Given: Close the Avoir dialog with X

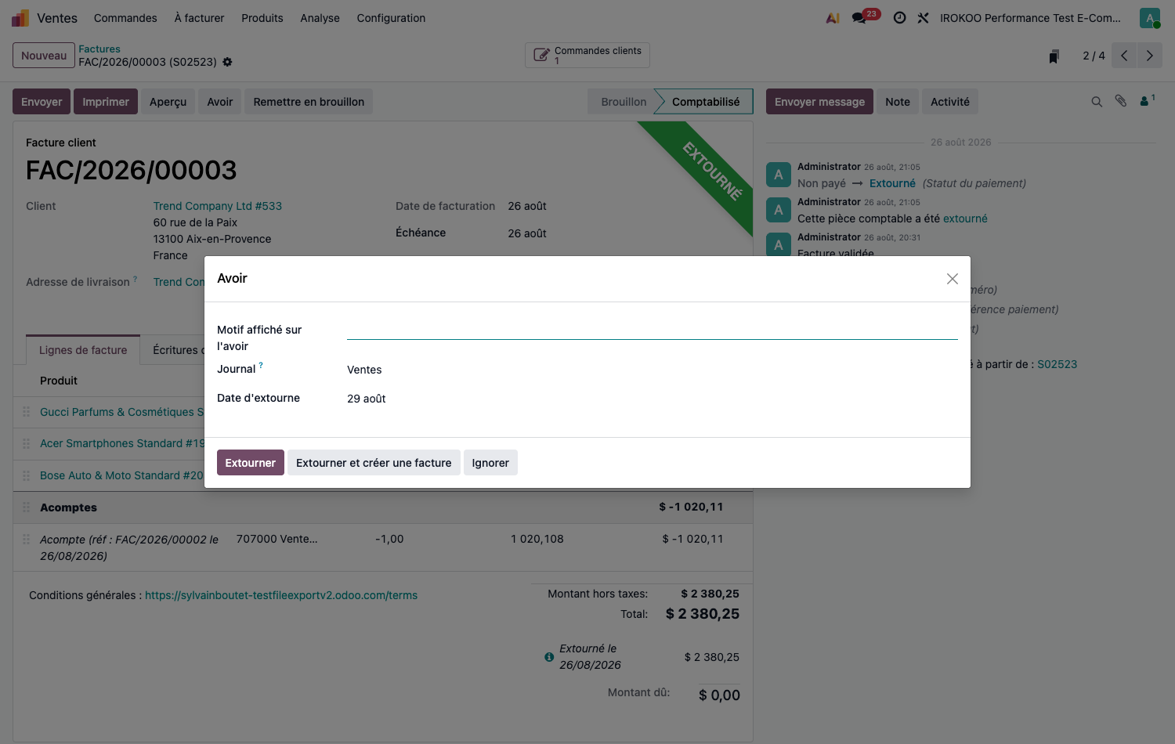Looking at the screenshot, I should (x=952, y=279).
